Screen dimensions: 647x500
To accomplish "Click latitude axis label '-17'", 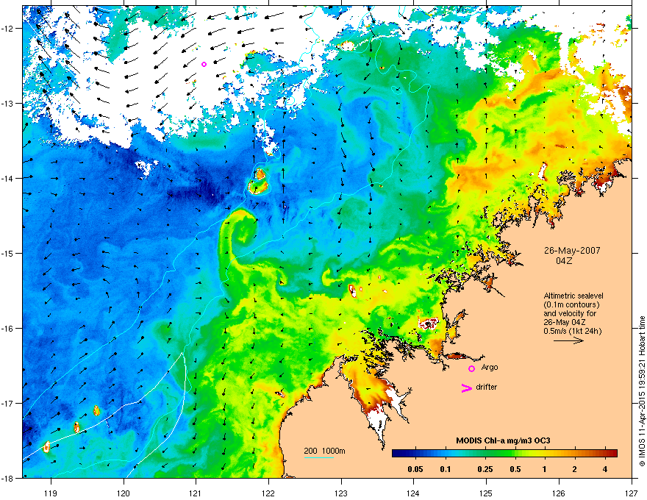I will [7, 403].
